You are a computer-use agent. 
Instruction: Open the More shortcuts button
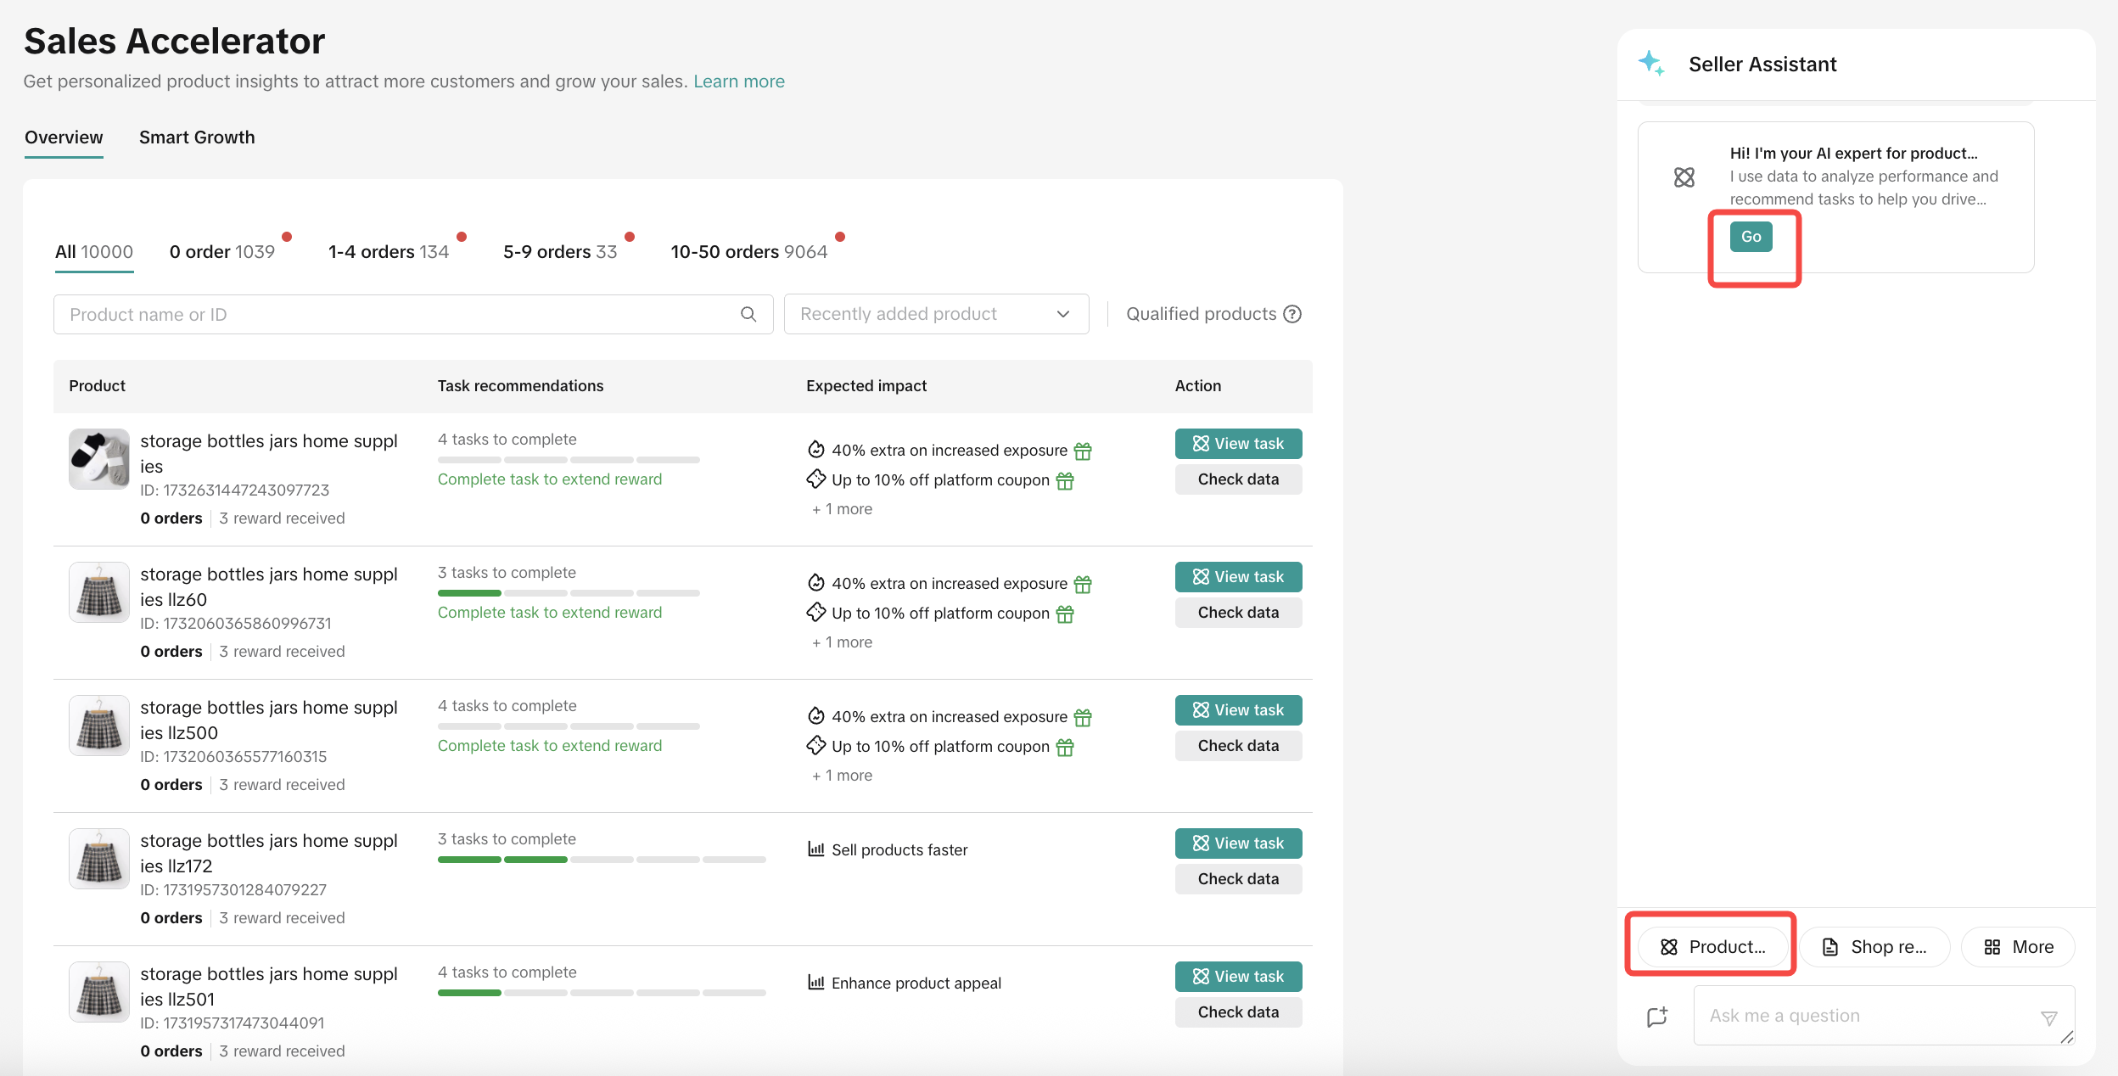(2018, 947)
